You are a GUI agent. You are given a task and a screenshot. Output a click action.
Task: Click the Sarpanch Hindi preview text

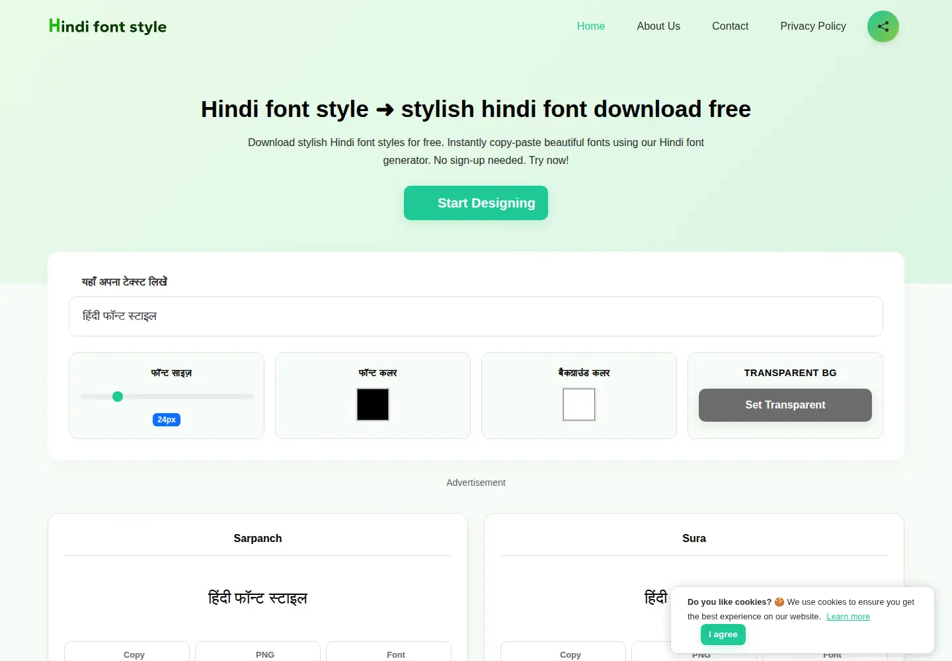tap(258, 598)
